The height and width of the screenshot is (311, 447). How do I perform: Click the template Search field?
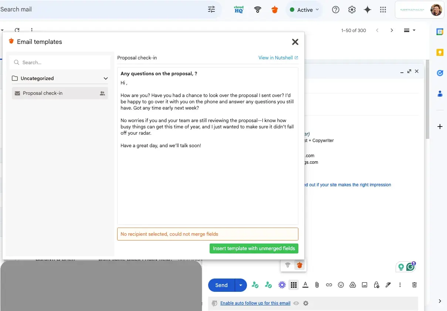60,63
